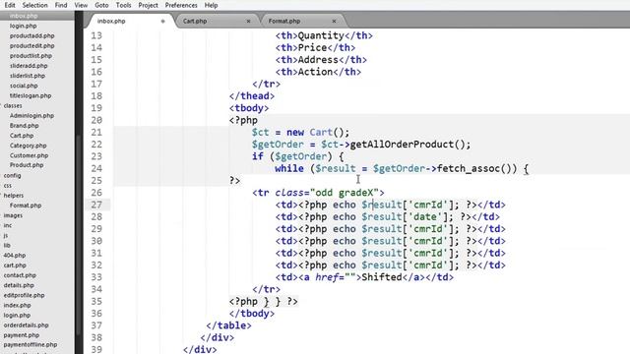The image size is (630, 354).
Task: Switch to the inbox.php tab
Action: [111, 21]
